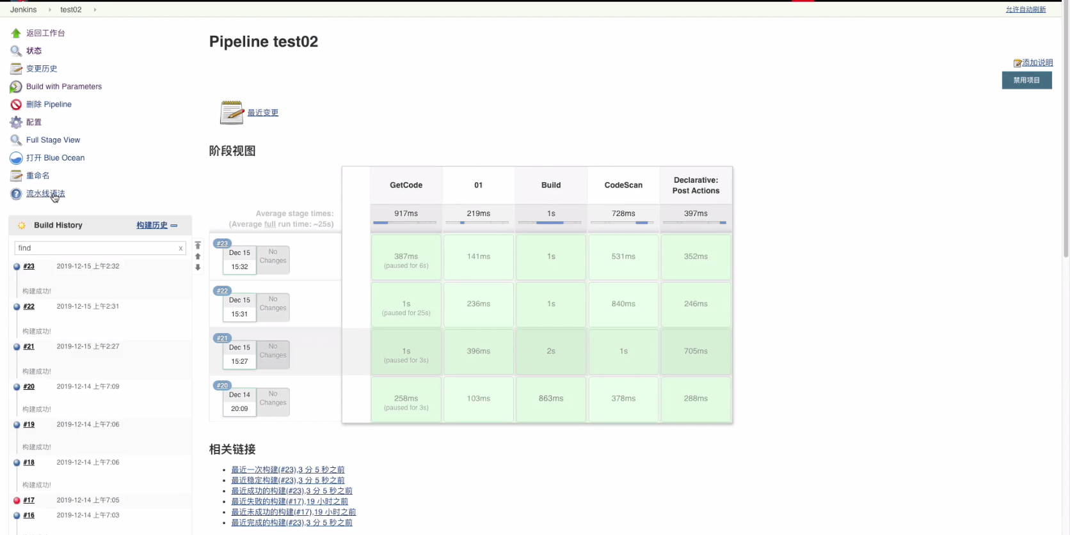Click the notepad icon beside 变更历史
The width and height of the screenshot is (1070, 535).
click(16, 69)
